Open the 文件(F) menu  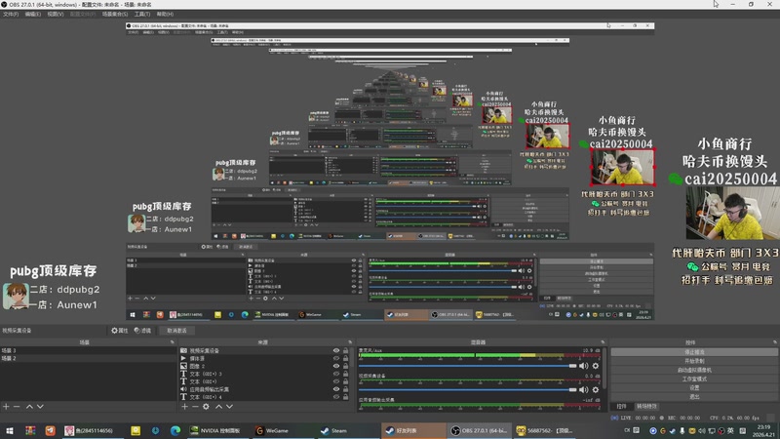(x=11, y=14)
